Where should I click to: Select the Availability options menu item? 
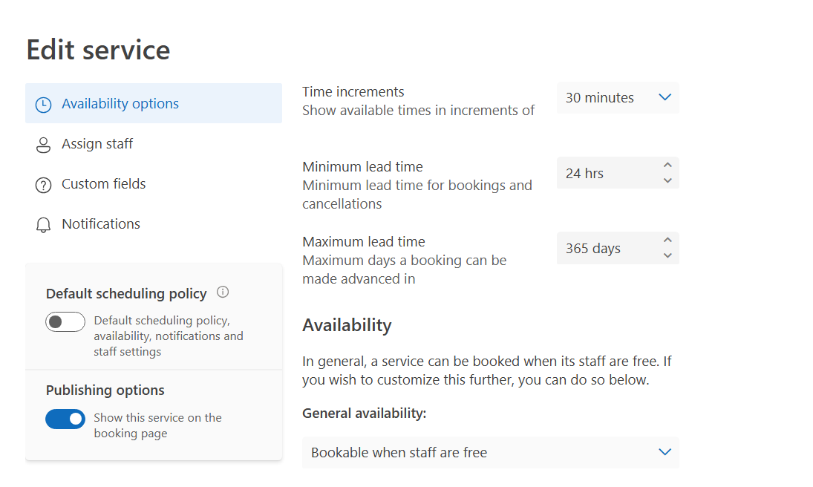[154, 103]
